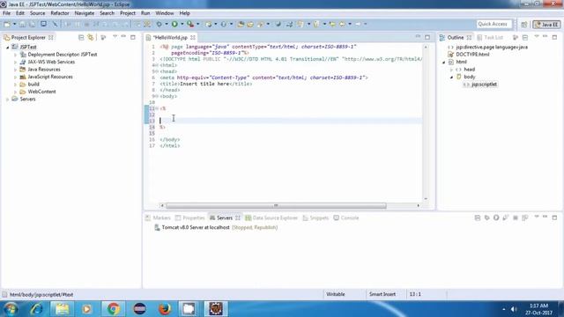Start the server in debug mode icon

tap(486, 217)
